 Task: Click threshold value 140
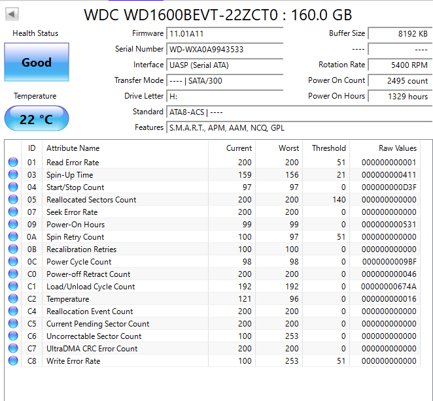coord(339,200)
